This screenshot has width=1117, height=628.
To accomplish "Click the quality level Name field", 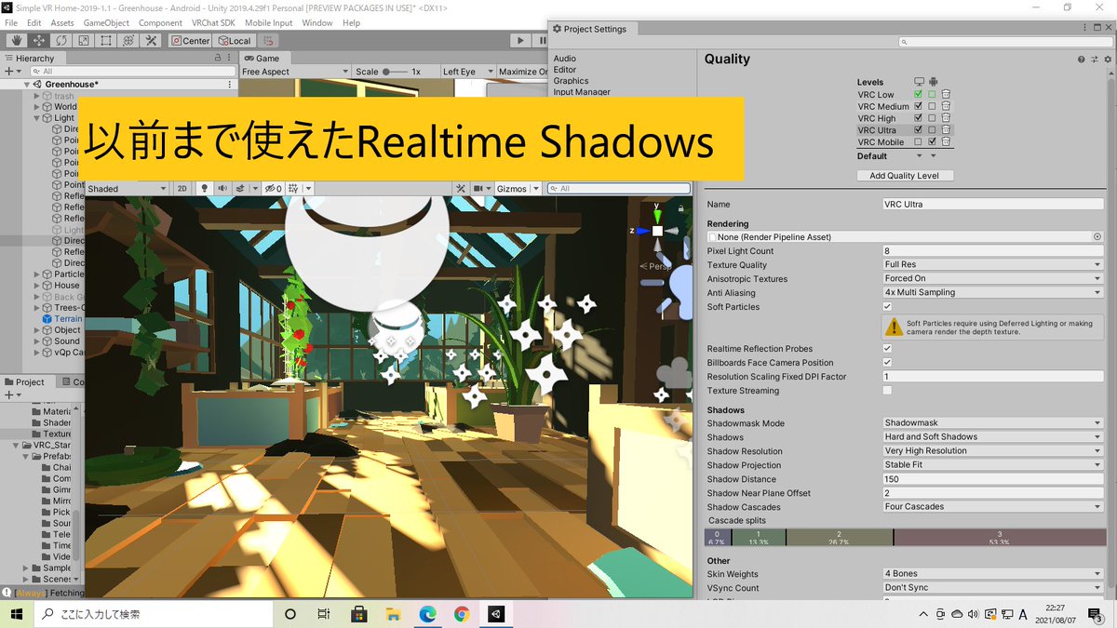I will coord(992,204).
